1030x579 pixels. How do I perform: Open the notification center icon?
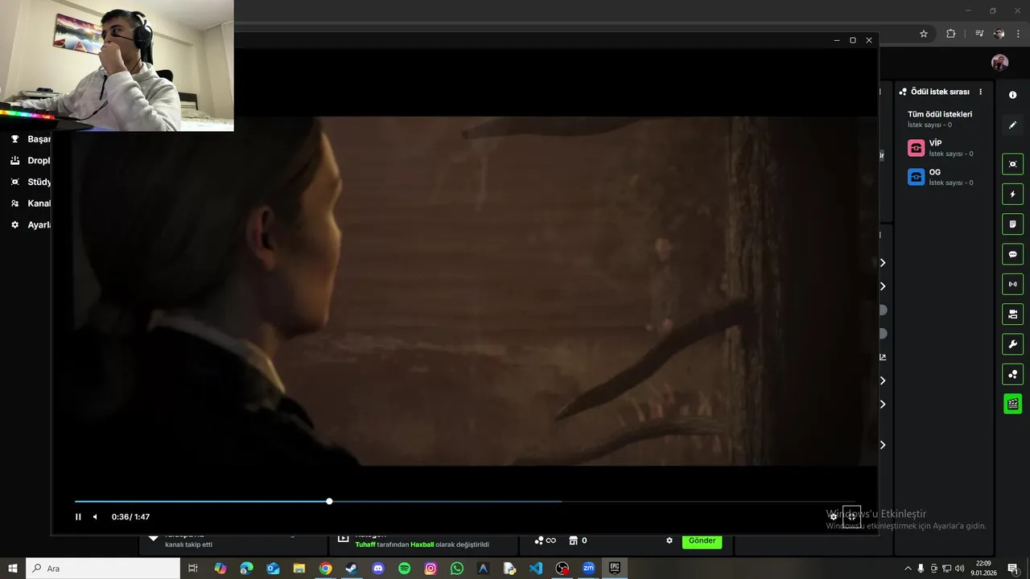(1013, 569)
